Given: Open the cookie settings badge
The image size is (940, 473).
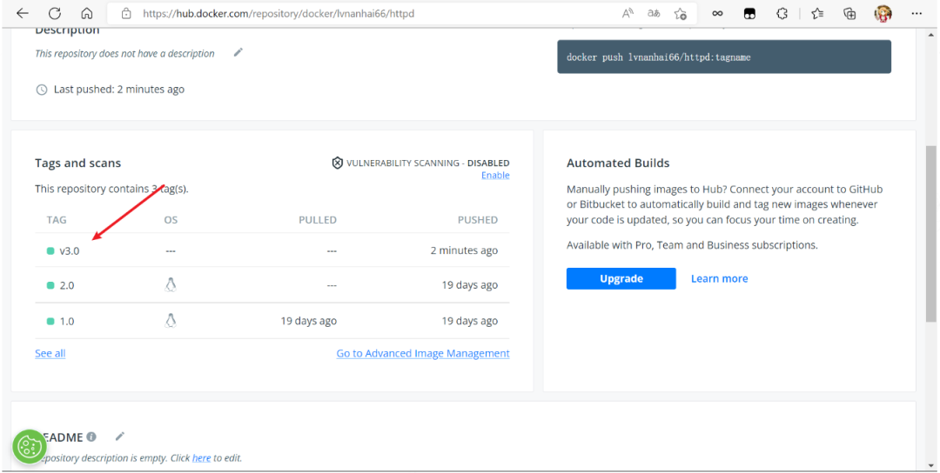Looking at the screenshot, I should pos(29,446).
